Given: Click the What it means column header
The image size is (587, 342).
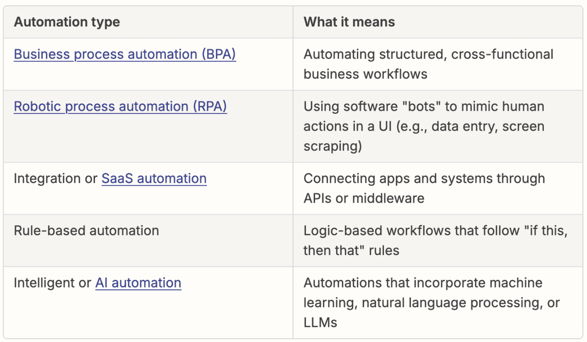Looking at the screenshot, I should (x=349, y=22).
